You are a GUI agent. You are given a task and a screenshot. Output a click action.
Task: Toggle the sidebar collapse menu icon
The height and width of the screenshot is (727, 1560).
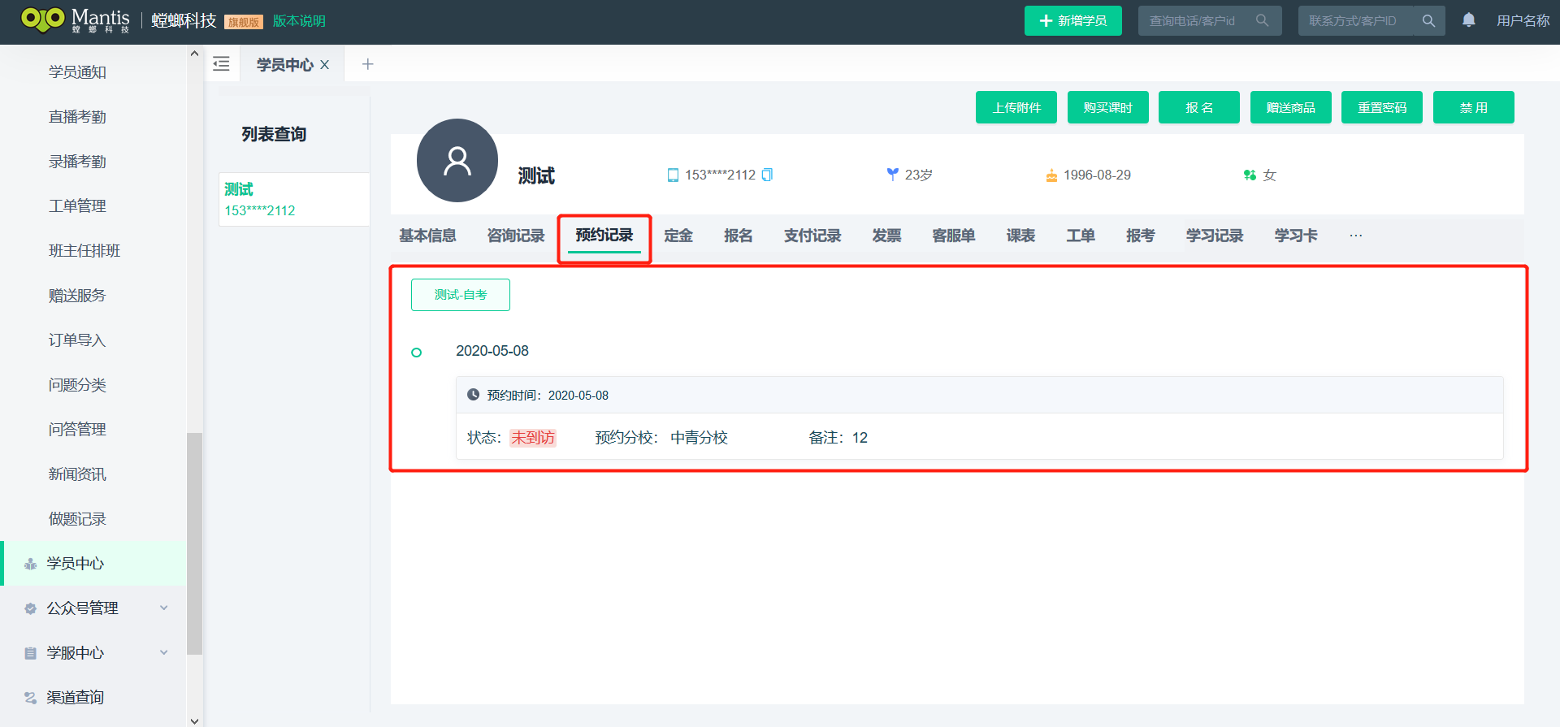tap(221, 64)
